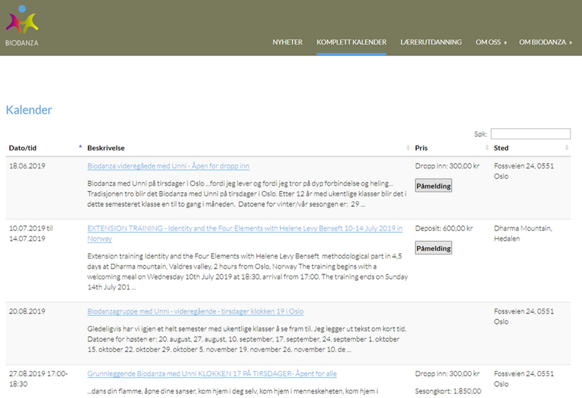Click the Sted column header
582x398 pixels.
[501, 148]
